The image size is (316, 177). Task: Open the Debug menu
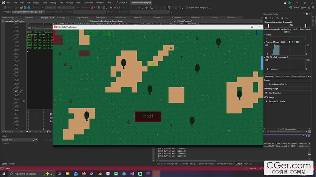52,3
